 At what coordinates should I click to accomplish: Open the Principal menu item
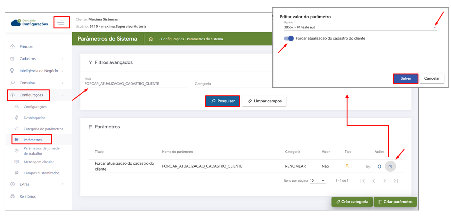pos(26,46)
